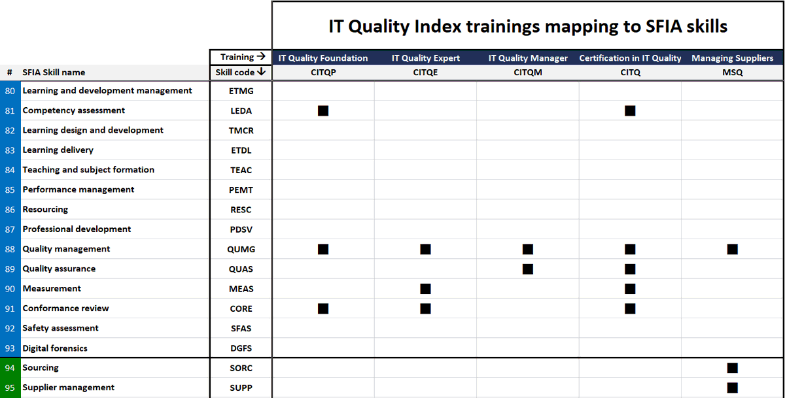Select the 'Performance management' skill name
This screenshot has height=398, width=785.
coord(78,190)
